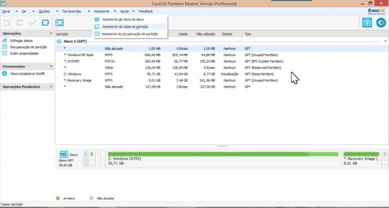Image resolution: width=389 pixels, height=208 pixels.
Task: Click the gray Não alocado legend swatch
Action: click(x=91, y=198)
